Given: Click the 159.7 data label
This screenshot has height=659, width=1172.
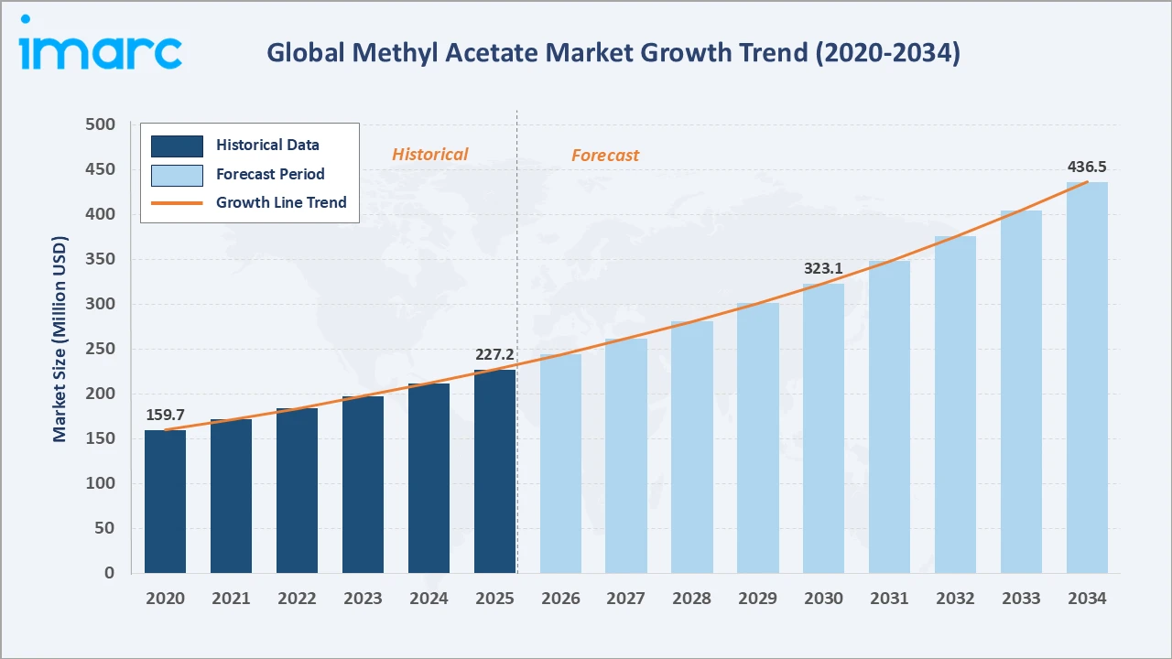Looking at the screenshot, I should 165,415.
